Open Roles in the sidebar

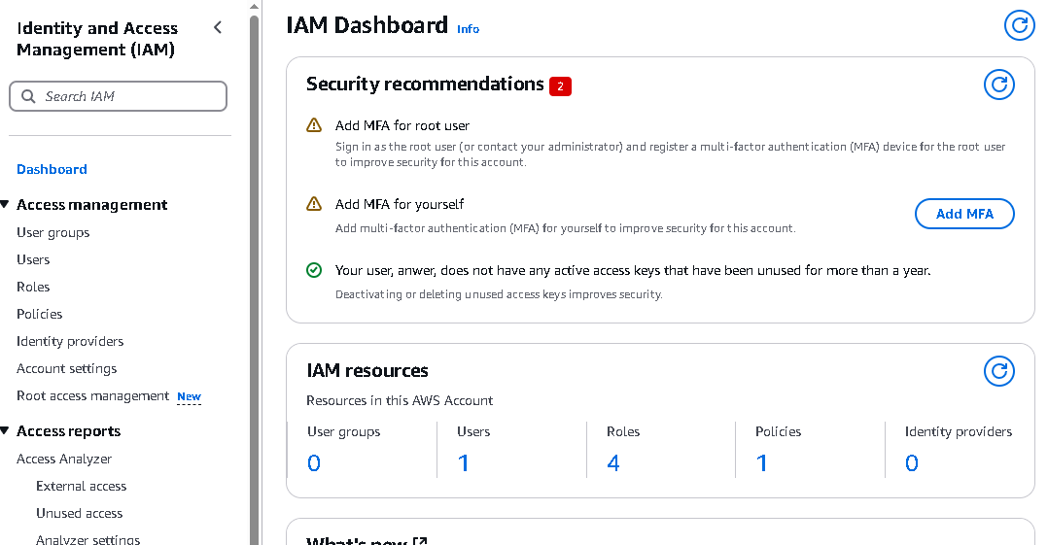point(33,287)
